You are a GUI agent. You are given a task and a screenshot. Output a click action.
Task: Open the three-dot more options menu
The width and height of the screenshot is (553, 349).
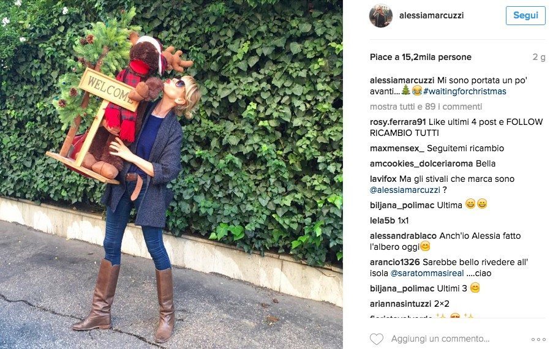tap(538, 339)
